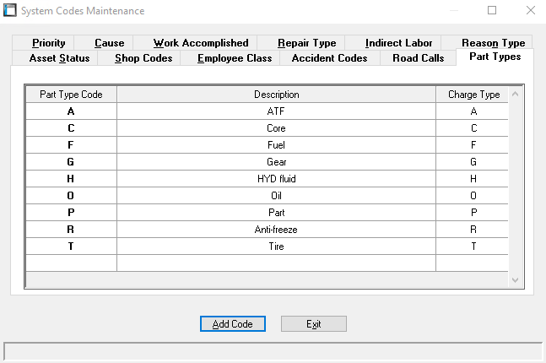Go to the Repair Type tab
The image size is (546, 363).
(307, 43)
